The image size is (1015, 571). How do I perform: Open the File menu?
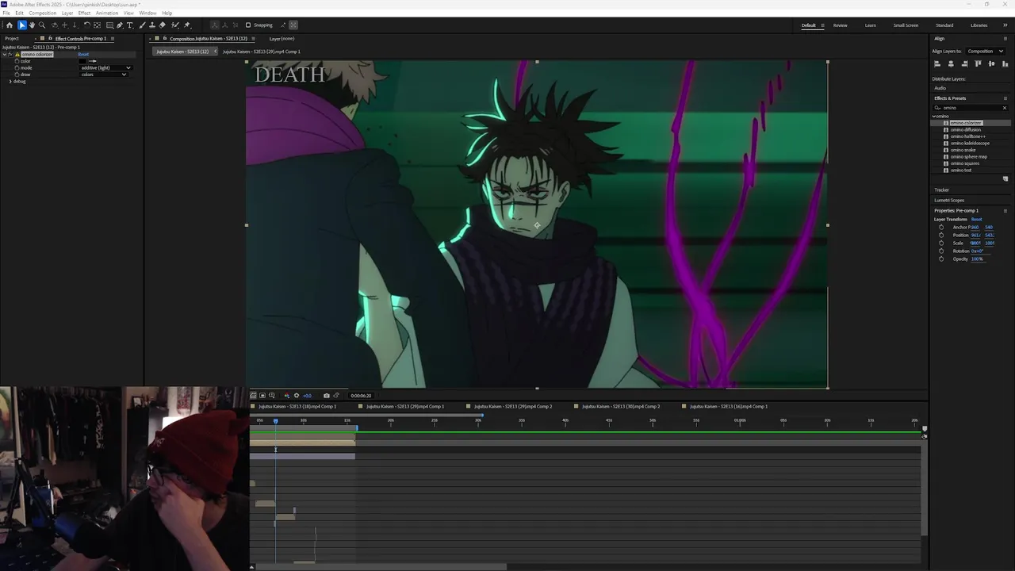(6, 13)
